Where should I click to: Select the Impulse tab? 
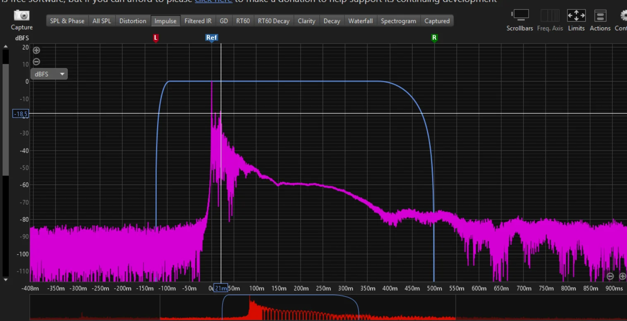tap(165, 21)
